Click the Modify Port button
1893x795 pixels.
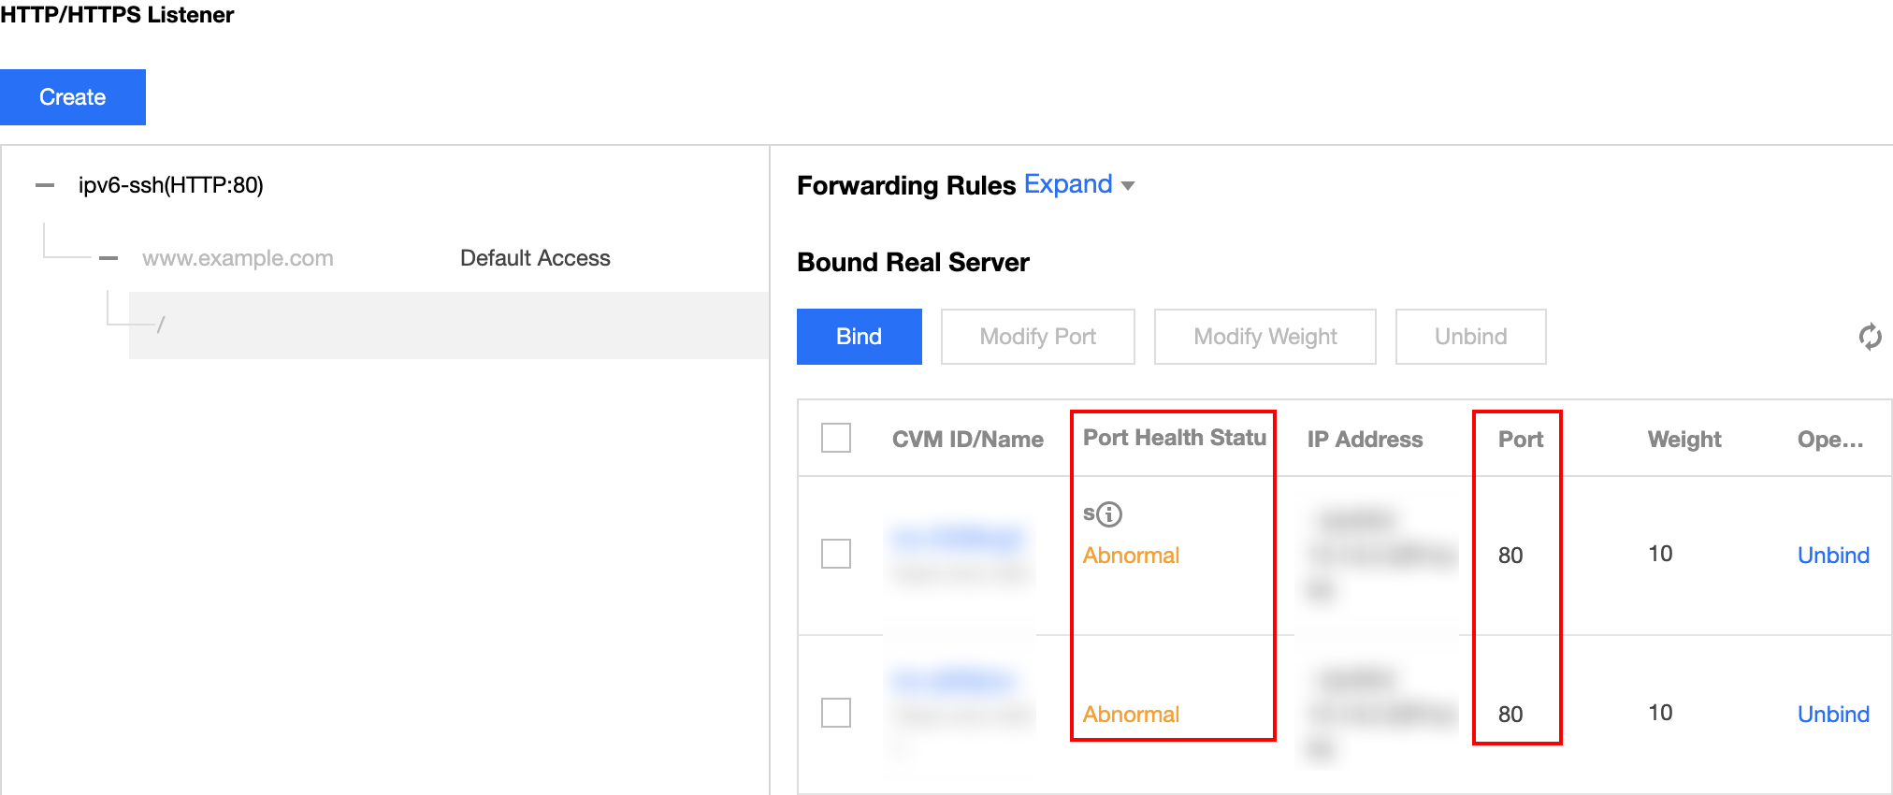[x=1037, y=337]
